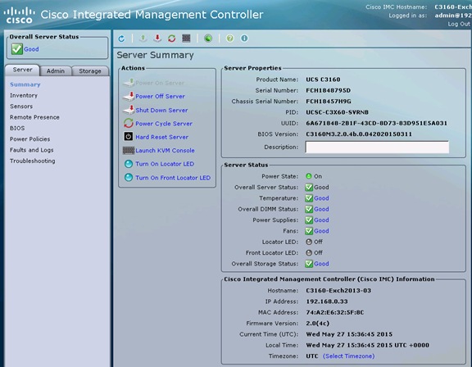Click the Power Off Server icon in Actions
The image size is (472, 367).
129,97
